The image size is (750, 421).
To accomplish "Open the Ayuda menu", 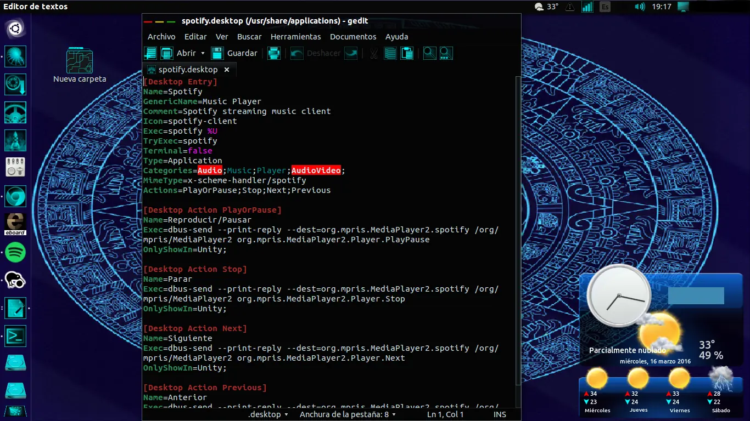I will [x=396, y=37].
